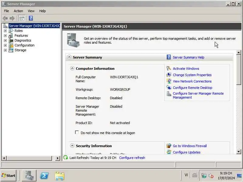The width and height of the screenshot is (243, 182).
Task: Click the Start button
Action: click(9, 176)
